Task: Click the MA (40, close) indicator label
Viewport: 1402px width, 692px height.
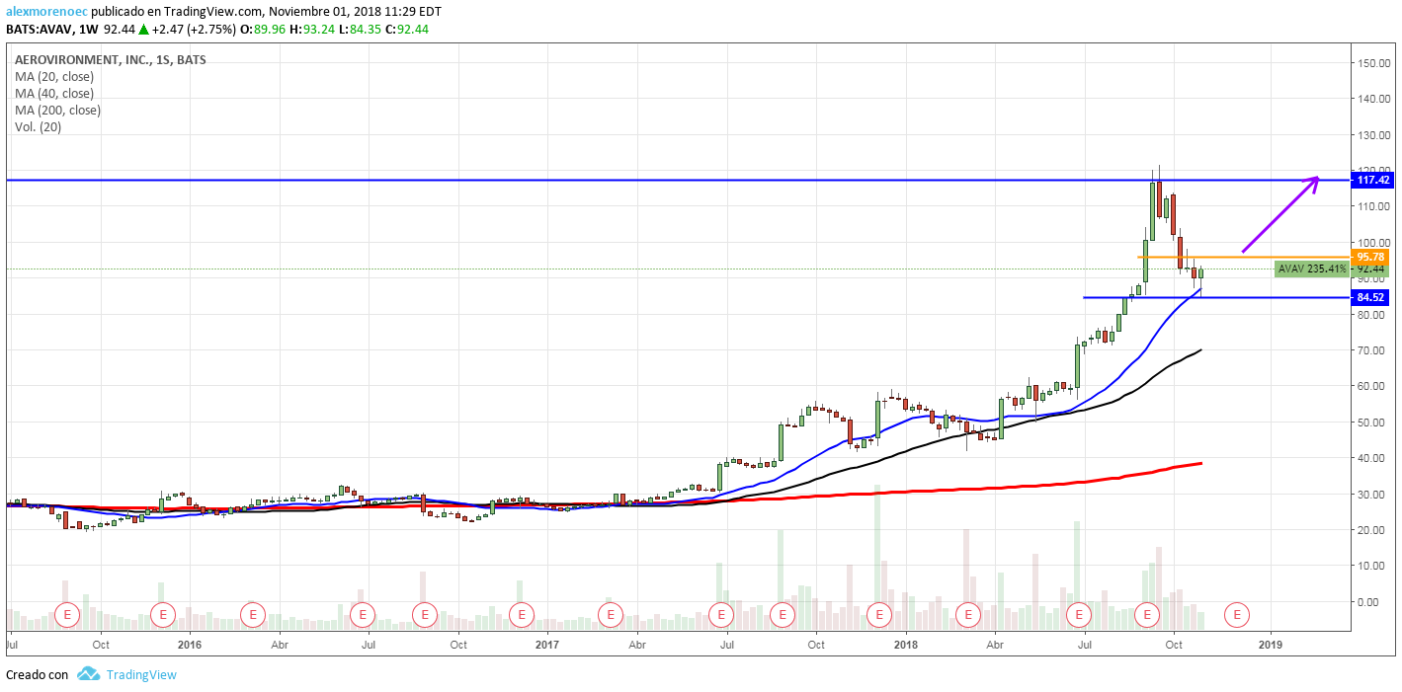Action: pos(54,93)
